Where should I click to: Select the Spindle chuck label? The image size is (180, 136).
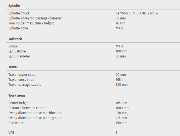(19, 13)
